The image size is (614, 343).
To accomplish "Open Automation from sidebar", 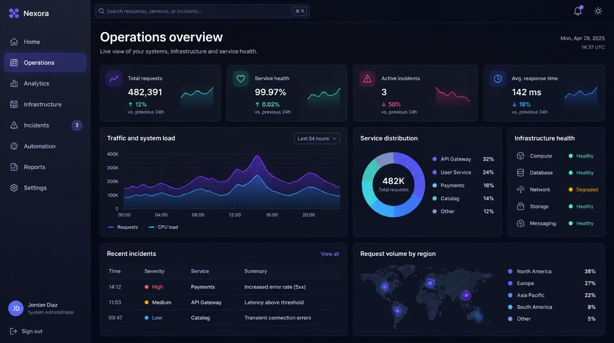I will 45,146.
